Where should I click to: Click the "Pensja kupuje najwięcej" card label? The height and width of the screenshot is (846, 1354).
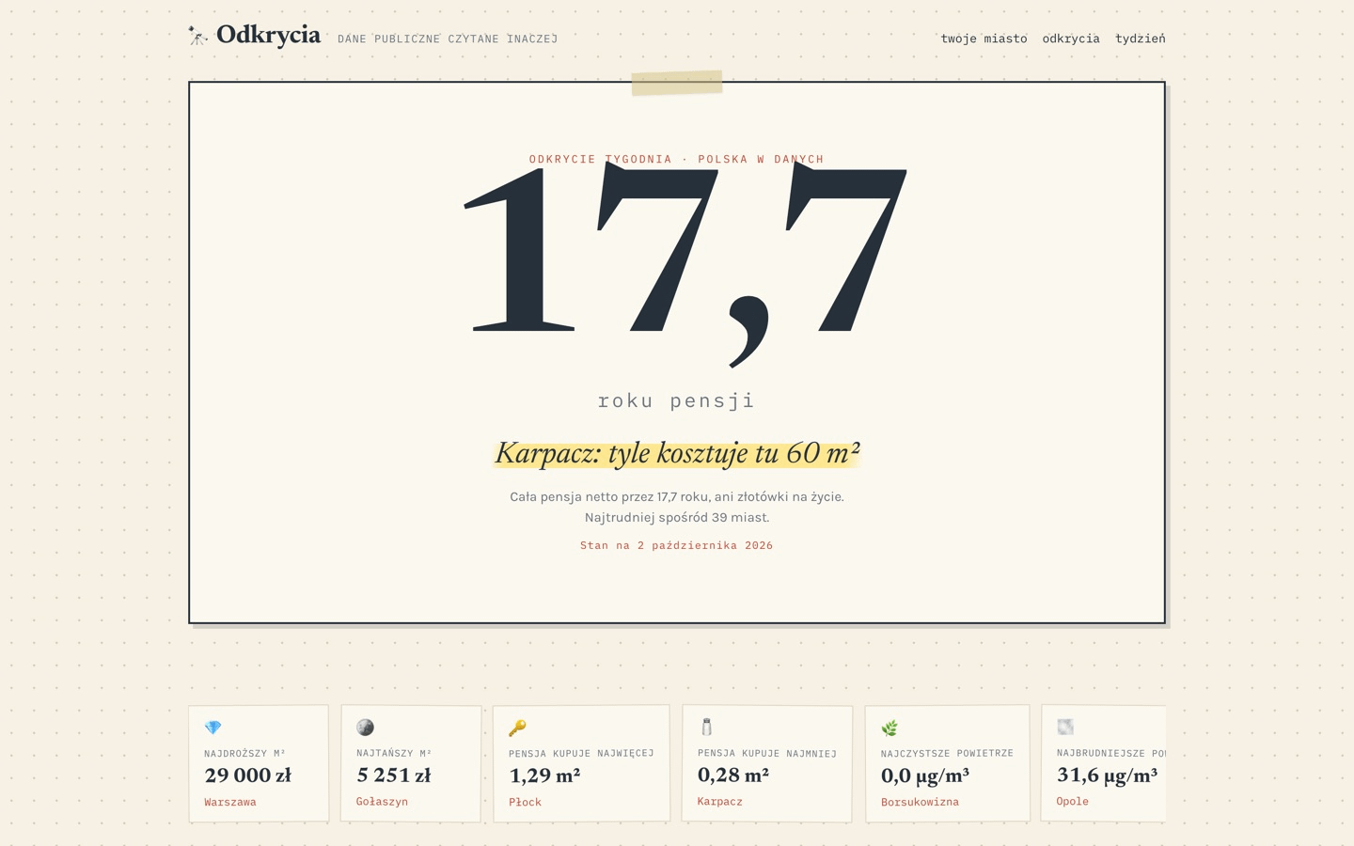click(x=581, y=753)
